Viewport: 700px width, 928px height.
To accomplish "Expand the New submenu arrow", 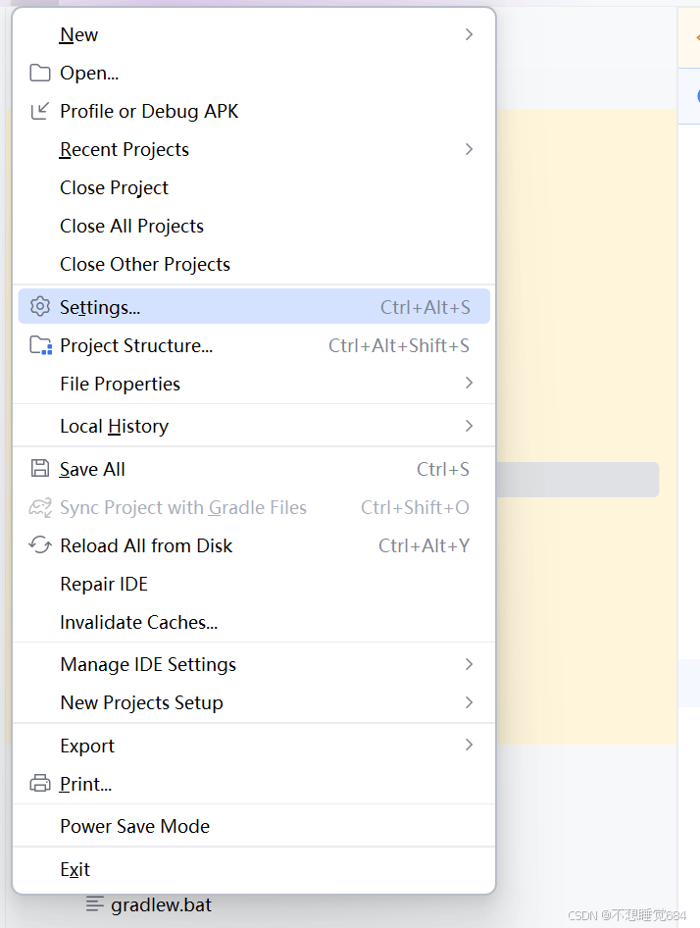I will pyautogui.click(x=469, y=34).
